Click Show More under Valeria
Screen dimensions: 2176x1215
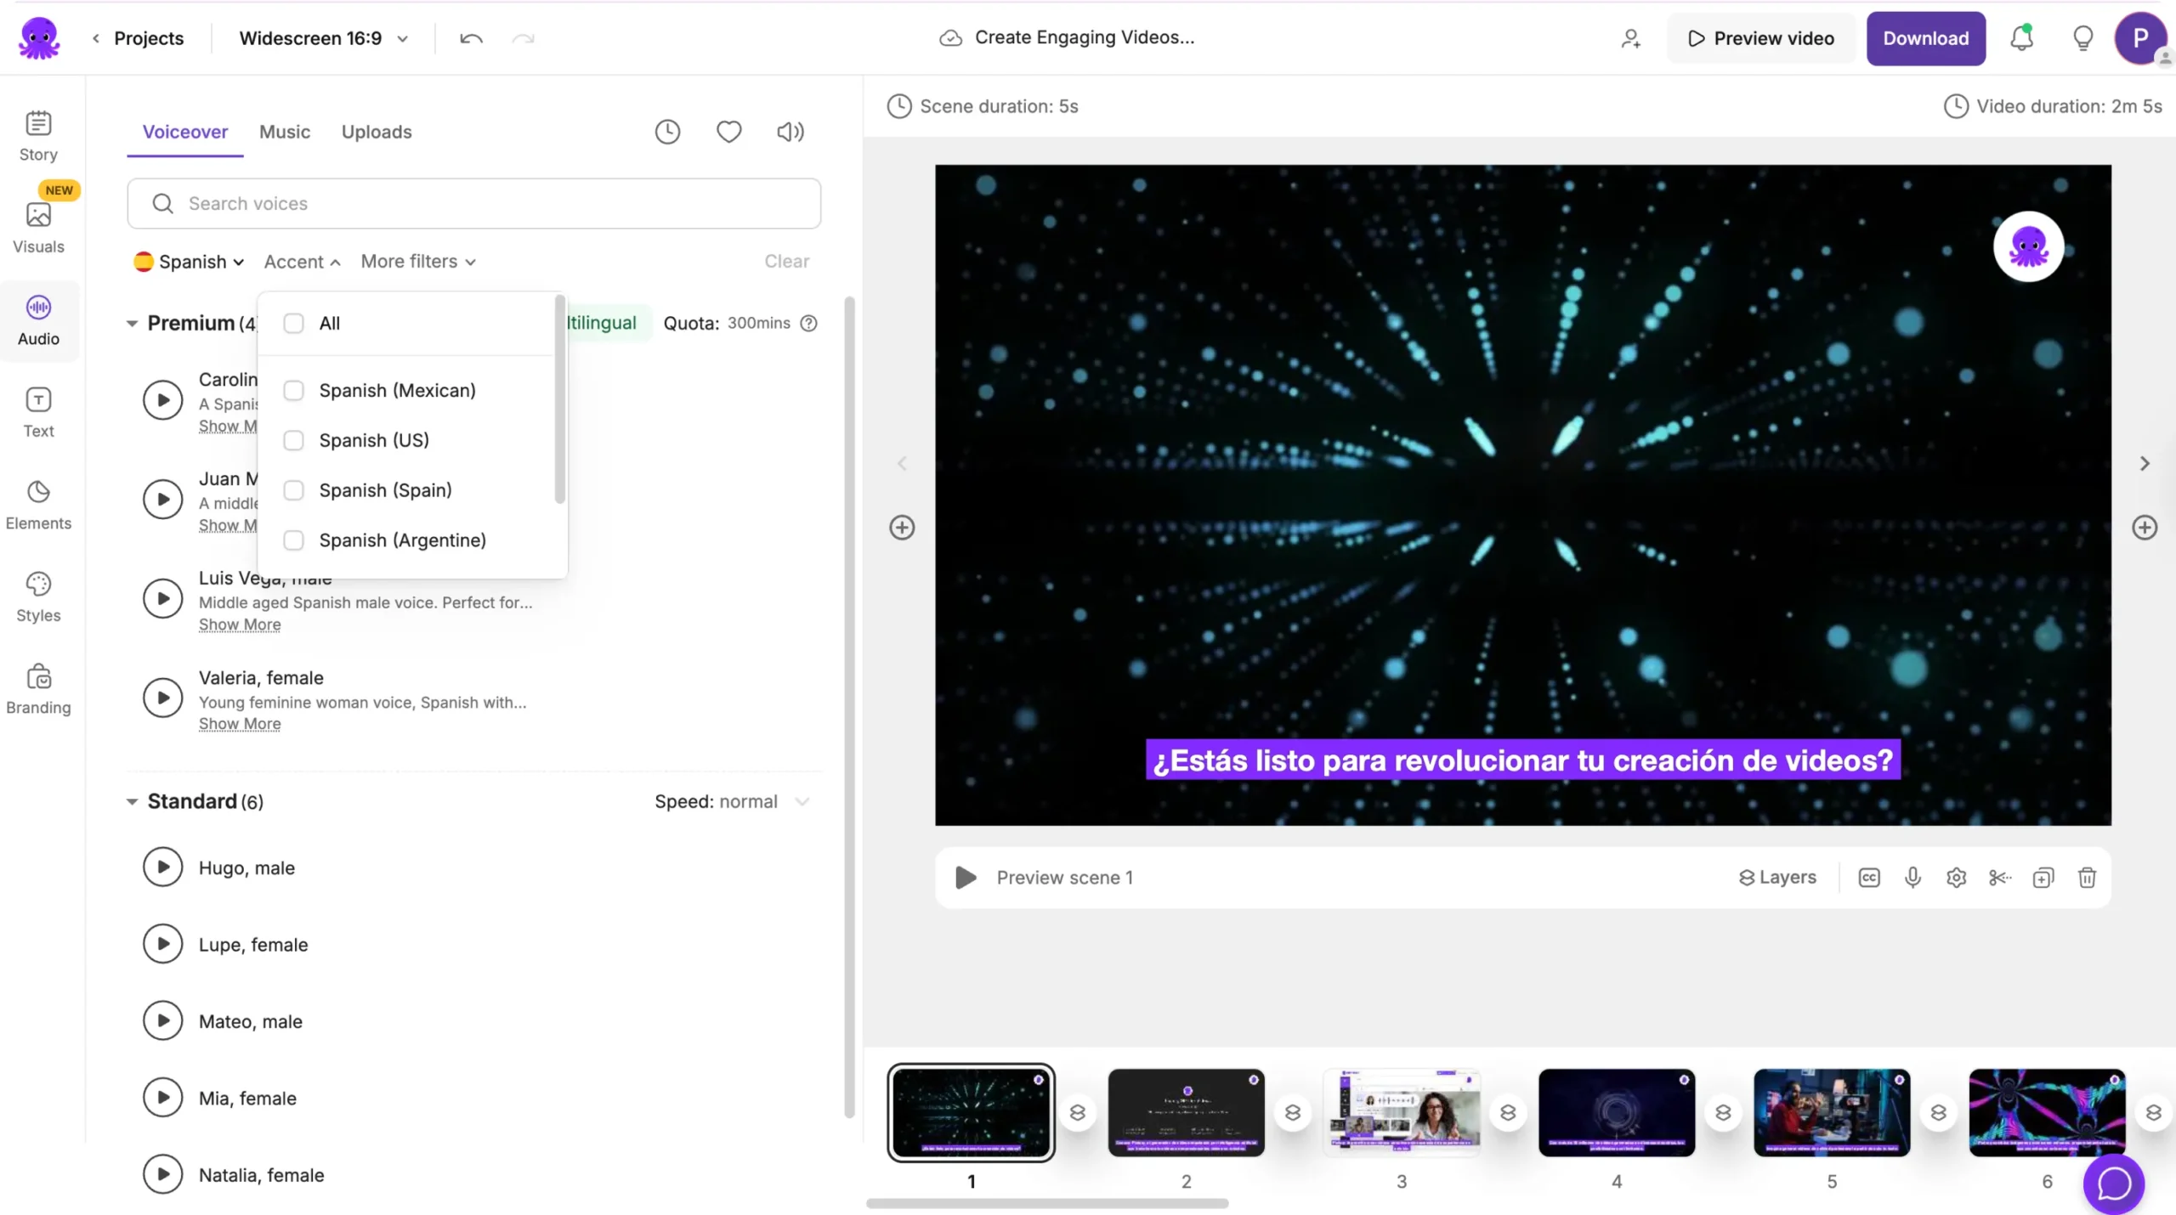click(x=240, y=724)
